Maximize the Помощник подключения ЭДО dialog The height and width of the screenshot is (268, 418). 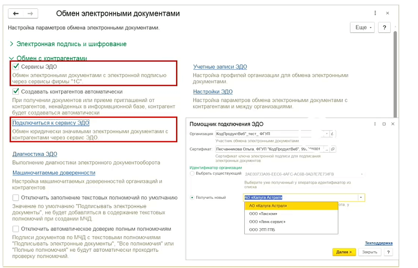point(384,124)
